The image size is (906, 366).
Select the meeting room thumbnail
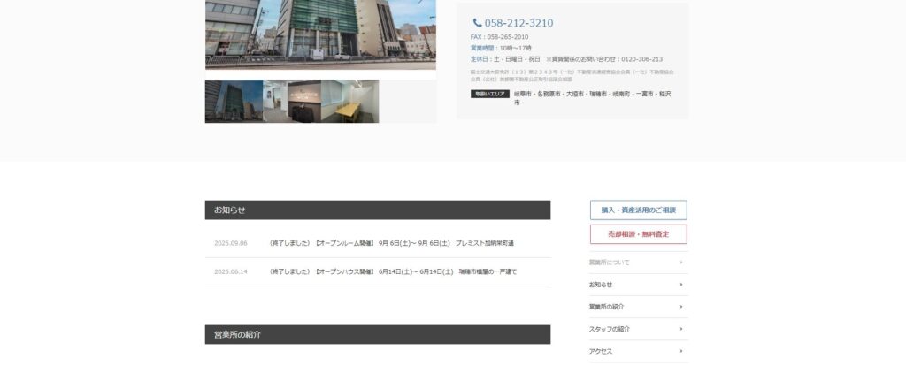pos(349,102)
